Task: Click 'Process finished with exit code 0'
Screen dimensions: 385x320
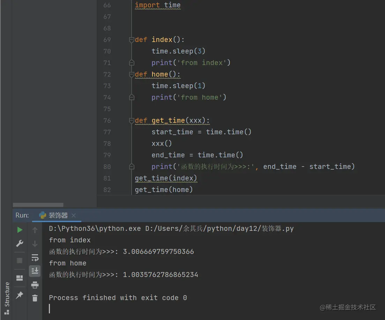Action: point(118,298)
